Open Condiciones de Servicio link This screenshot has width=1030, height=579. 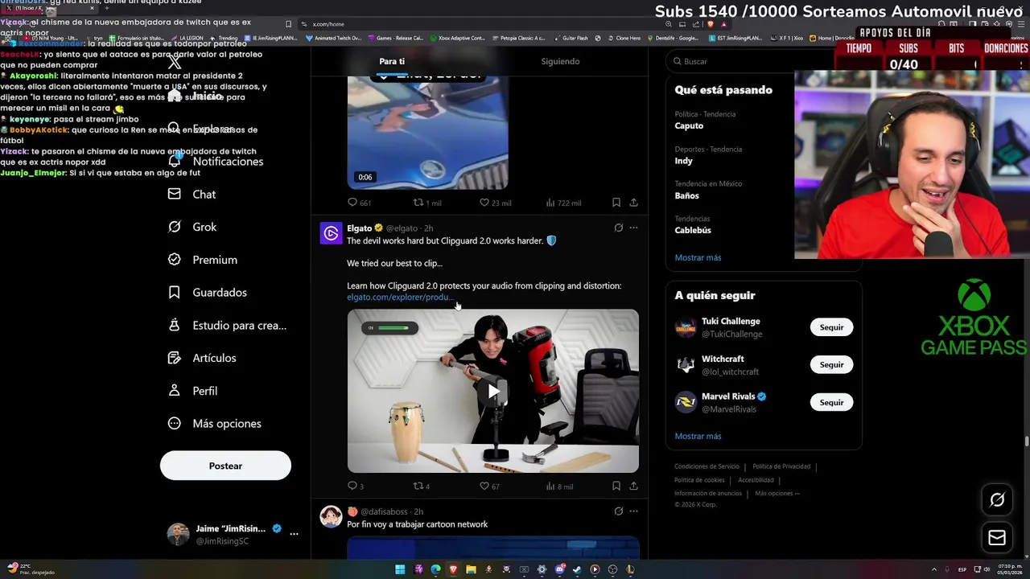tap(707, 466)
